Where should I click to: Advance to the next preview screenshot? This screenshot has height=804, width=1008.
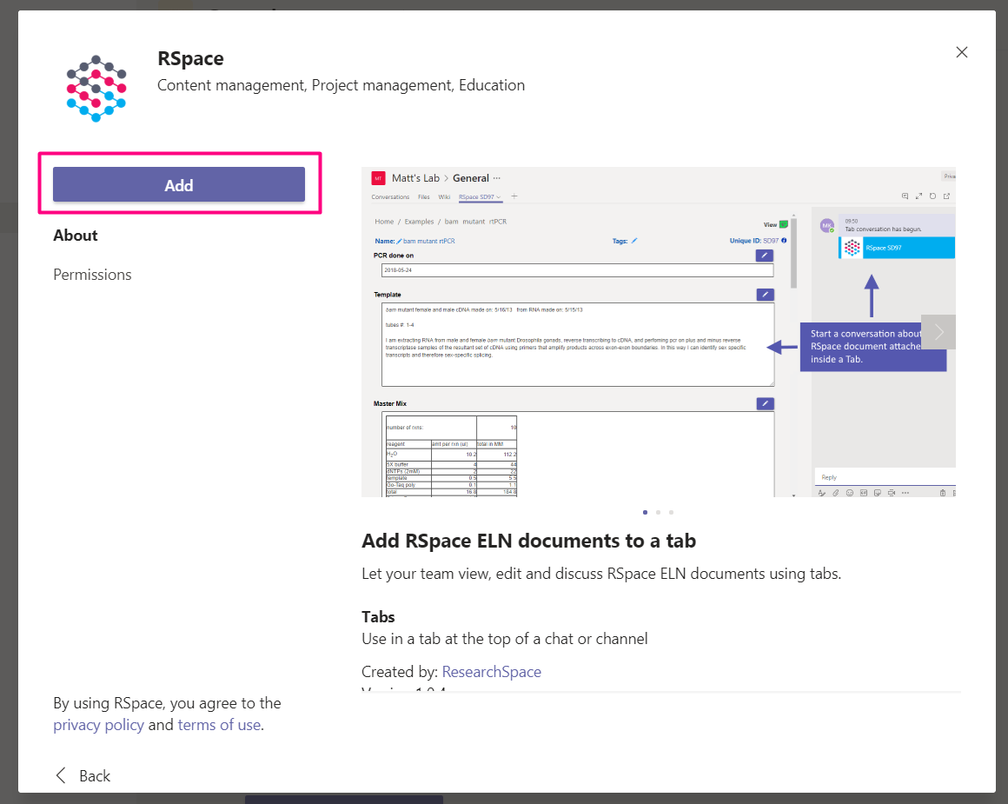(938, 332)
